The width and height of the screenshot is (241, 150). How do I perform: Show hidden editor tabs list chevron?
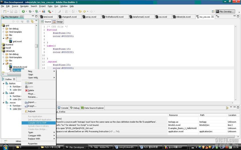217,17
